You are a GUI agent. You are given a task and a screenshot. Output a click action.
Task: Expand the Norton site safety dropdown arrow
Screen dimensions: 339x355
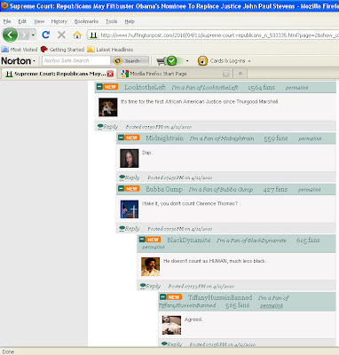pyautogui.click(x=187, y=61)
